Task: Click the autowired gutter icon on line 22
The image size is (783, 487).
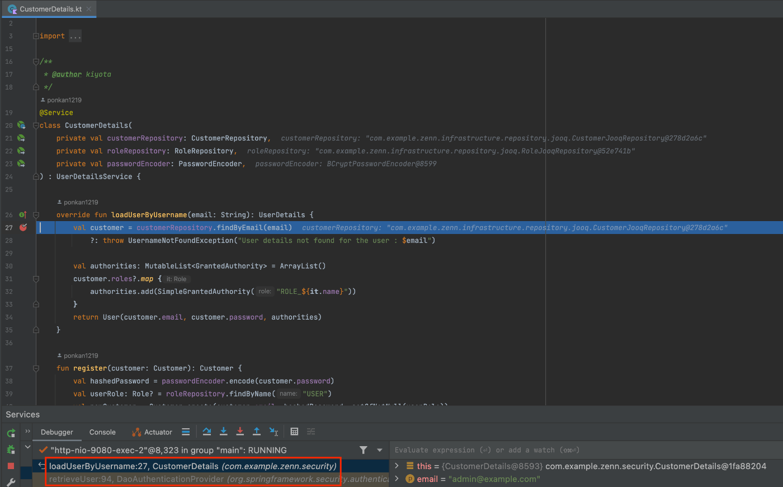Action: pyautogui.click(x=21, y=151)
